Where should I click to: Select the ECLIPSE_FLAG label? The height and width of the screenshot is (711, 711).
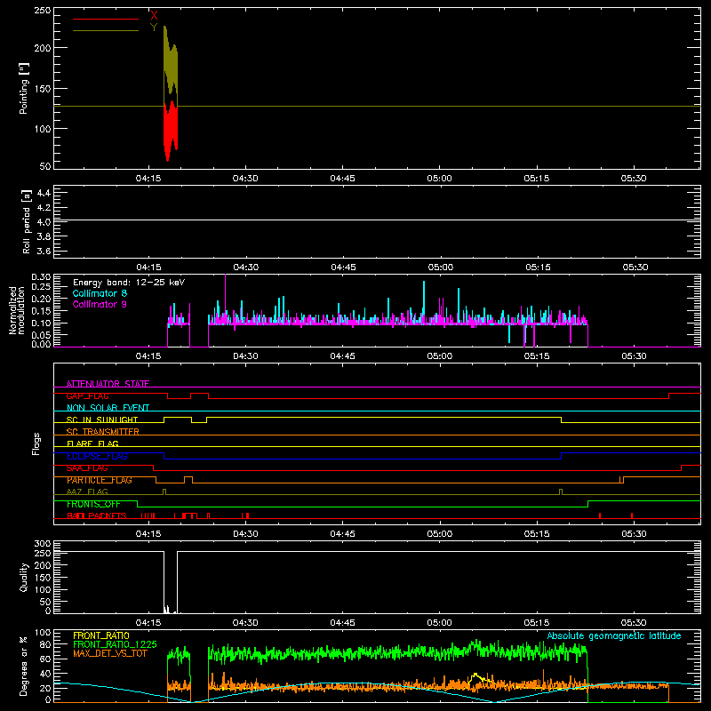pos(97,456)
